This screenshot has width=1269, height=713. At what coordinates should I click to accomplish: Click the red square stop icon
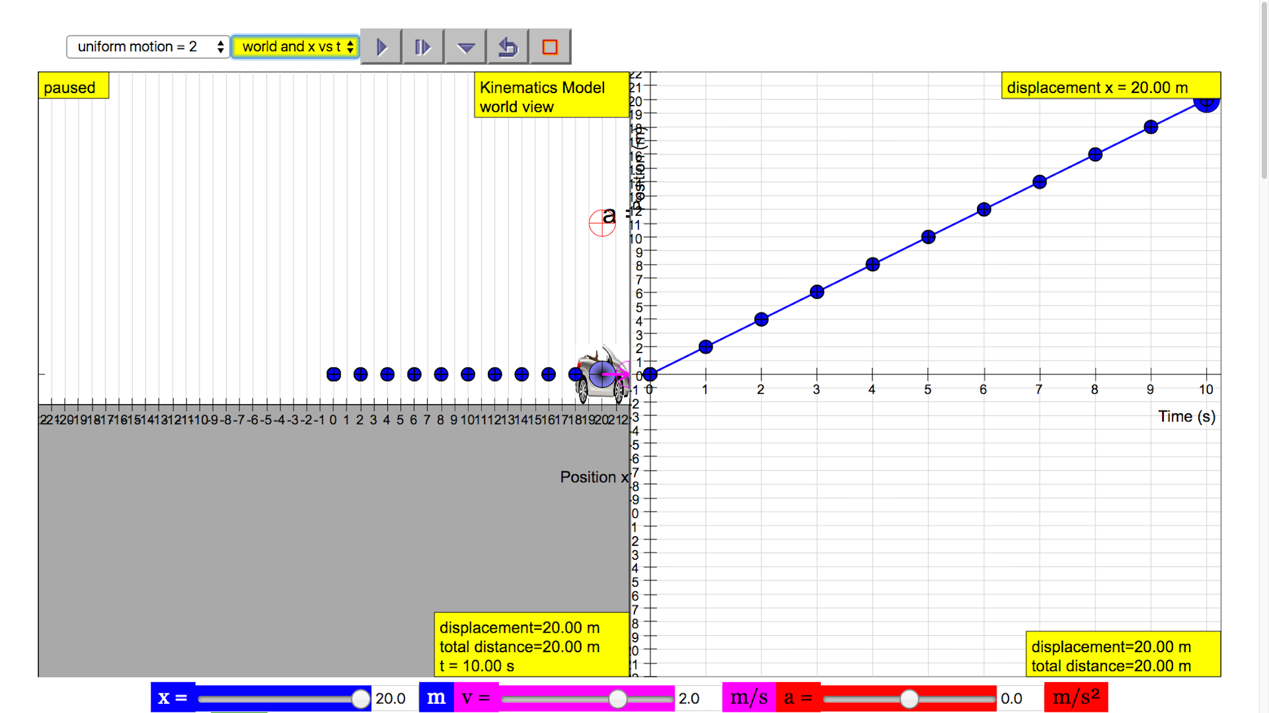(550, 46)
